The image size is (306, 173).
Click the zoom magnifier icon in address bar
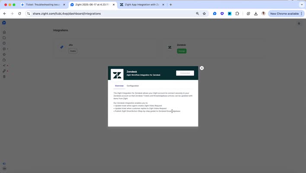(198, 13)
